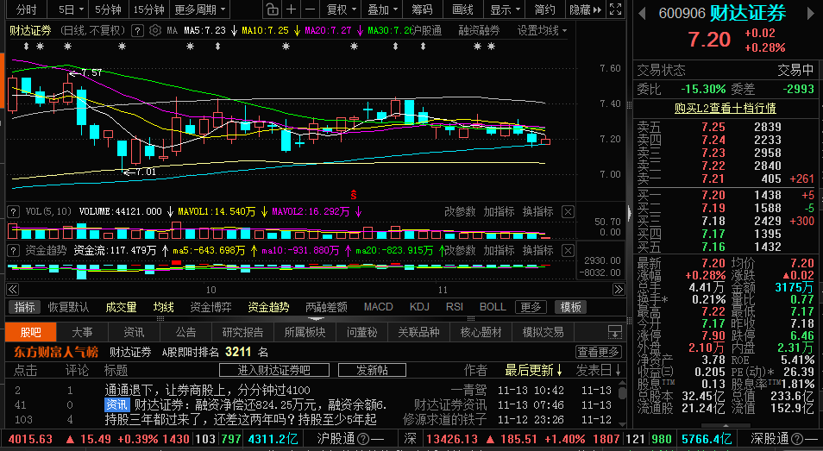
Task: Click 购买L2查看十档行情 link
Action: [725, 108]
